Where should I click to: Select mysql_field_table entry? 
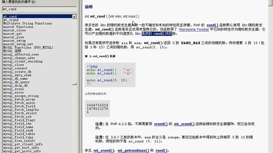click(19, 134)
